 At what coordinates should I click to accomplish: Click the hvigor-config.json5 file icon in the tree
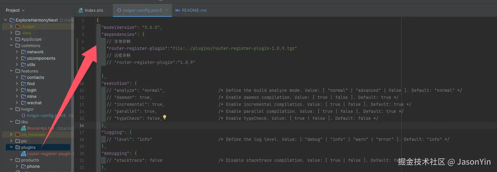(x=24, y=115)
